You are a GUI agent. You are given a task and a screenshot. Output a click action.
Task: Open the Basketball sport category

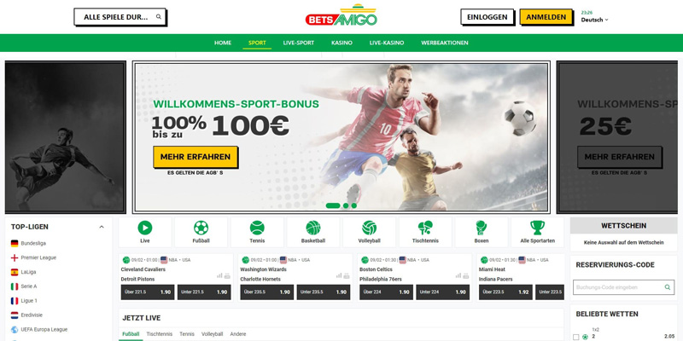pyautogui.click(x=313, y=228)
